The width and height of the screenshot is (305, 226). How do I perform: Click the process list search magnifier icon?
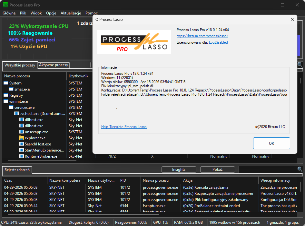tap(300, 65)
